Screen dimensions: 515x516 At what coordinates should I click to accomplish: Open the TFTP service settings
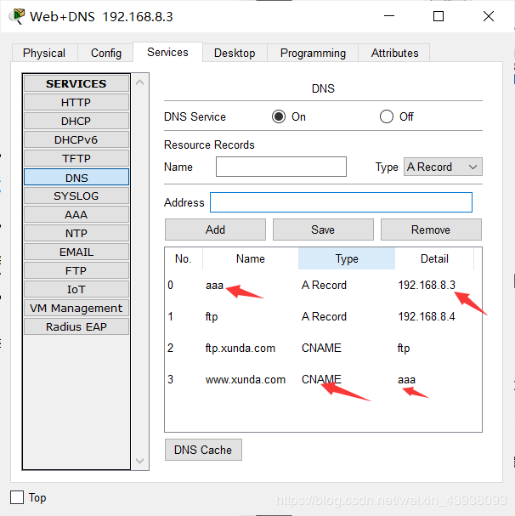click(x=76, y=159)
